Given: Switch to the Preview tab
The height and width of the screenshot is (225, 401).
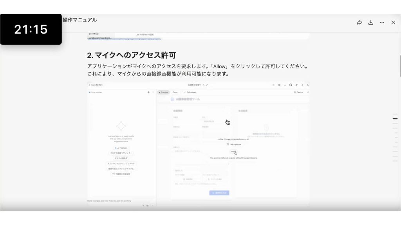Looking at the screenshot, I should pyautogui.click(x=163, y=92).
